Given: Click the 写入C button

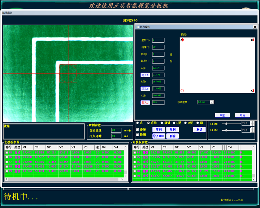Looking at the screenshot, I should click(145, 103).
